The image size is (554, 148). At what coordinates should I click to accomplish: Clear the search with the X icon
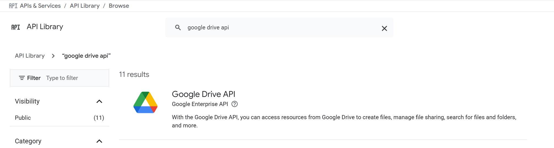(384, 28)
